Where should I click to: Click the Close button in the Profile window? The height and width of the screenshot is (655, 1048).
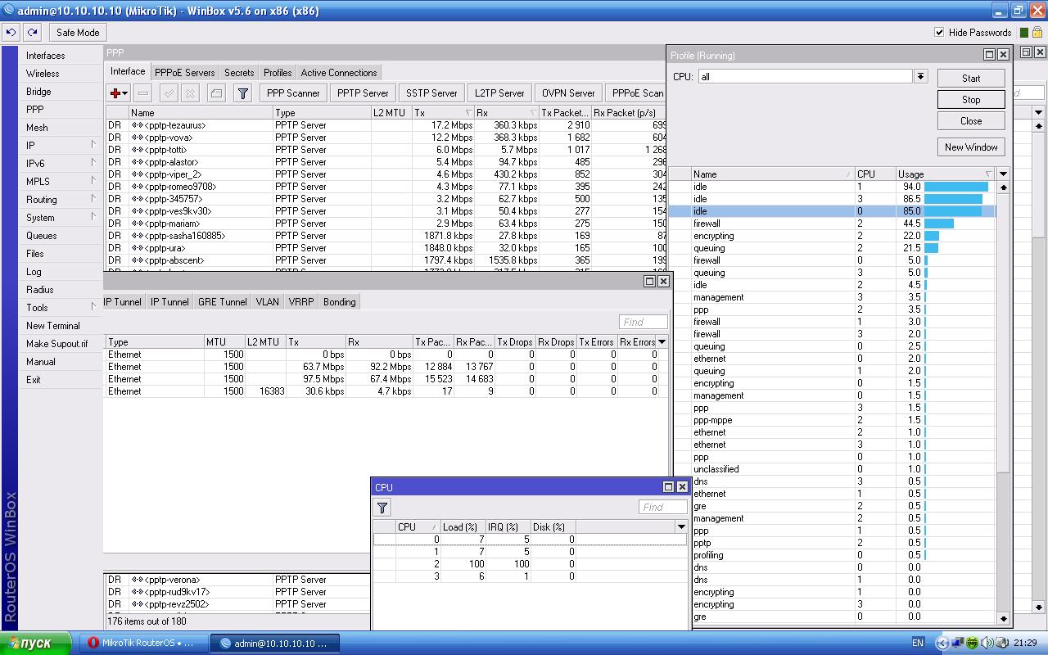pyautogui.click(x=971, y=121)
